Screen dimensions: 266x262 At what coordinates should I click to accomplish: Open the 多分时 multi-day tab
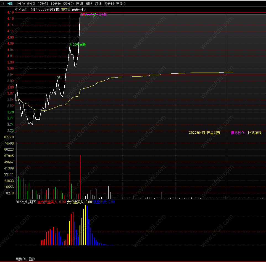[109, 4]
